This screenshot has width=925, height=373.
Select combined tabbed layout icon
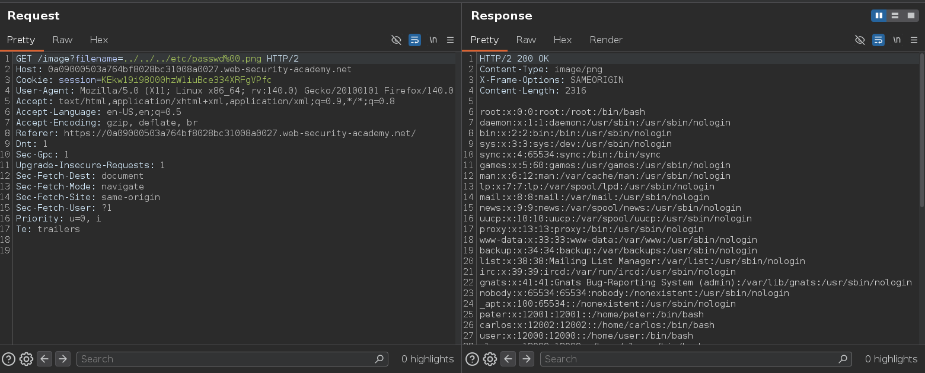click(x=911, y=15)
